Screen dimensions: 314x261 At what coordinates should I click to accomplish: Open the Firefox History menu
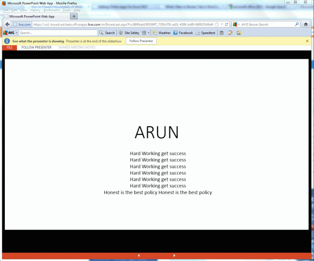[x=35, y=10]
